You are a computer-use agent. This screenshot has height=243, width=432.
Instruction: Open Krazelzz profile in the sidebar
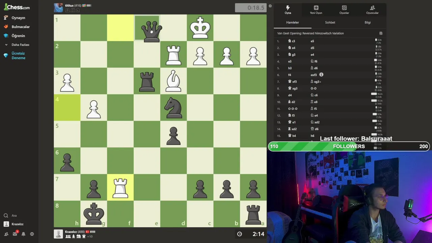[x=14, y=224]
